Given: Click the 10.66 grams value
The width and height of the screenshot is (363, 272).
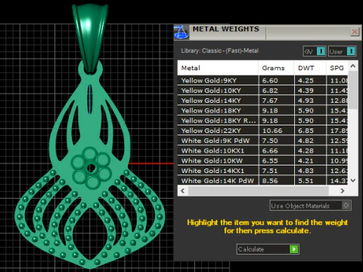Looking at the screenshot, I should pos(272,131).
